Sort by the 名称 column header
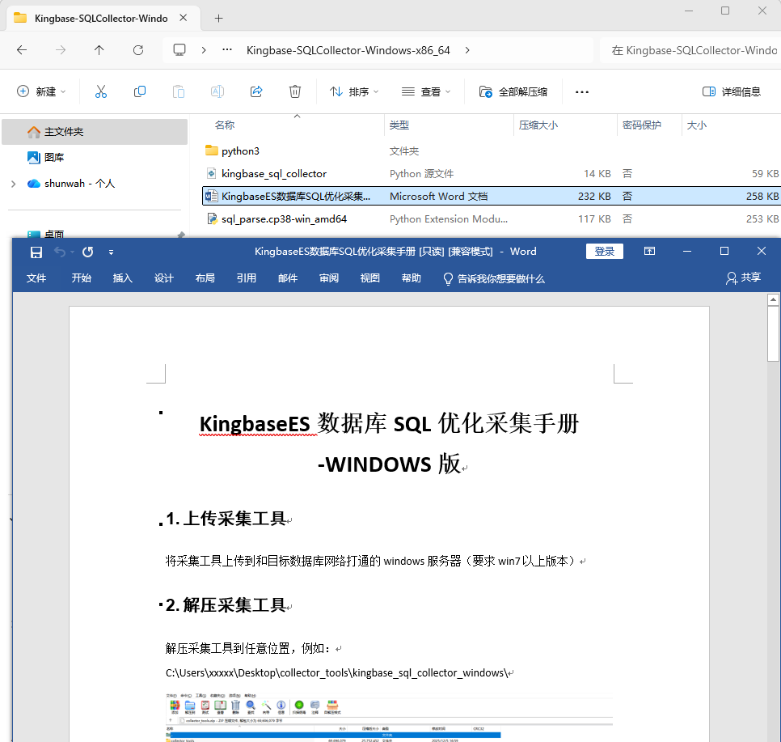Screen dimensions: 781x742 click(225, 125)
